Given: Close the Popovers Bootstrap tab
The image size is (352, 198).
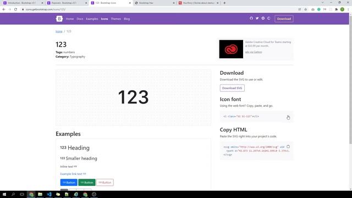Looking at the screenshot, I should pyautogui.click(x=86, y=3).
